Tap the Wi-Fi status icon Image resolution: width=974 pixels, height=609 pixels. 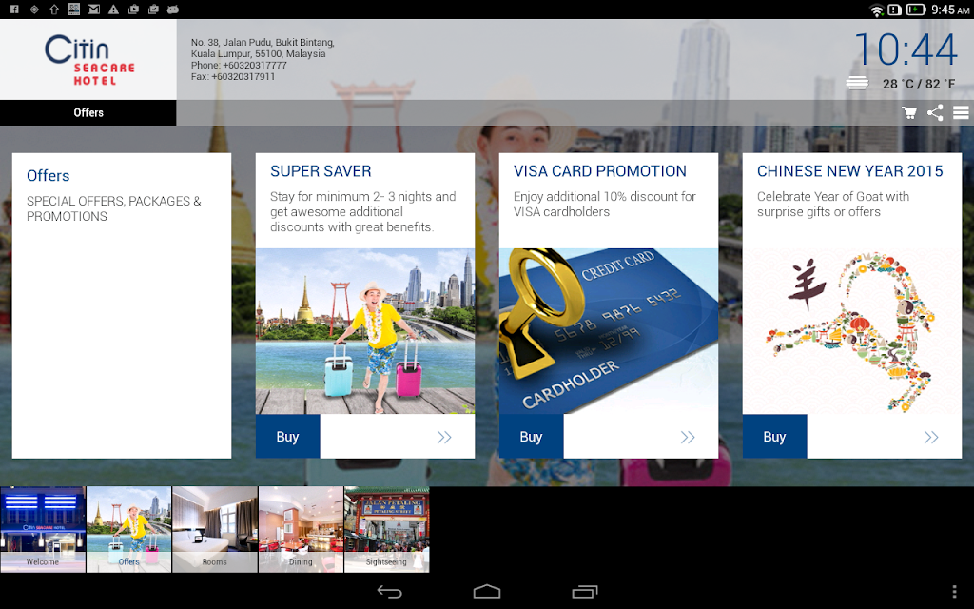pos(876,10)
